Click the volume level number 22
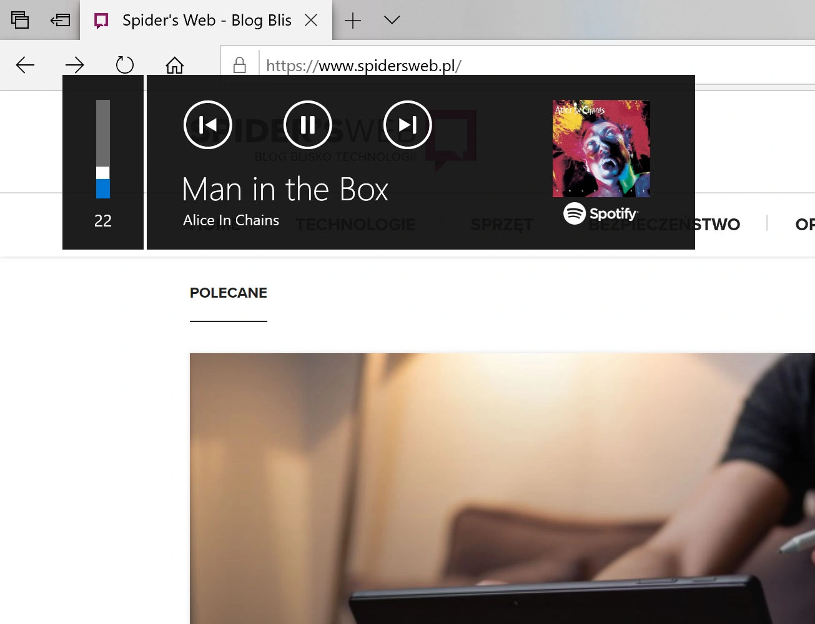The image size is (815, 624). click(103, 221)
